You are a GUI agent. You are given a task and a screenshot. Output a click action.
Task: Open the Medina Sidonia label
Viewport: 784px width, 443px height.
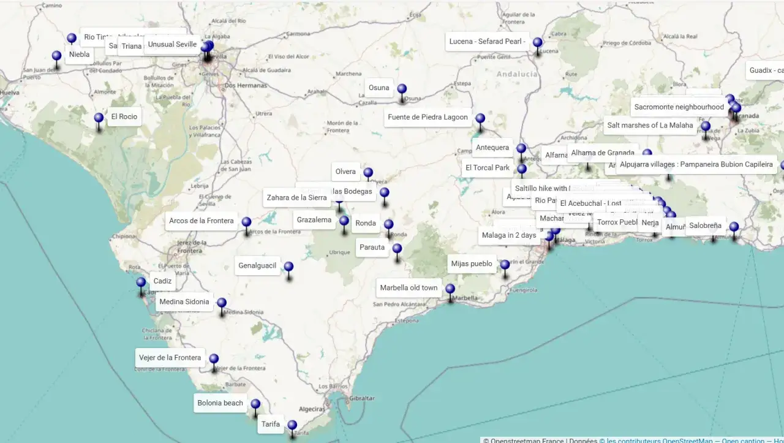[x=184, y=302]
